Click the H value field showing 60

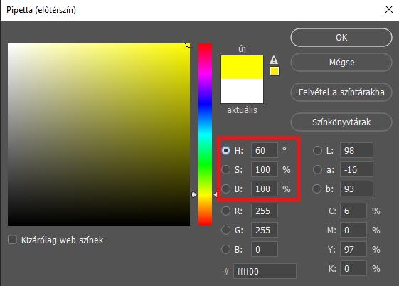[265, 150]
